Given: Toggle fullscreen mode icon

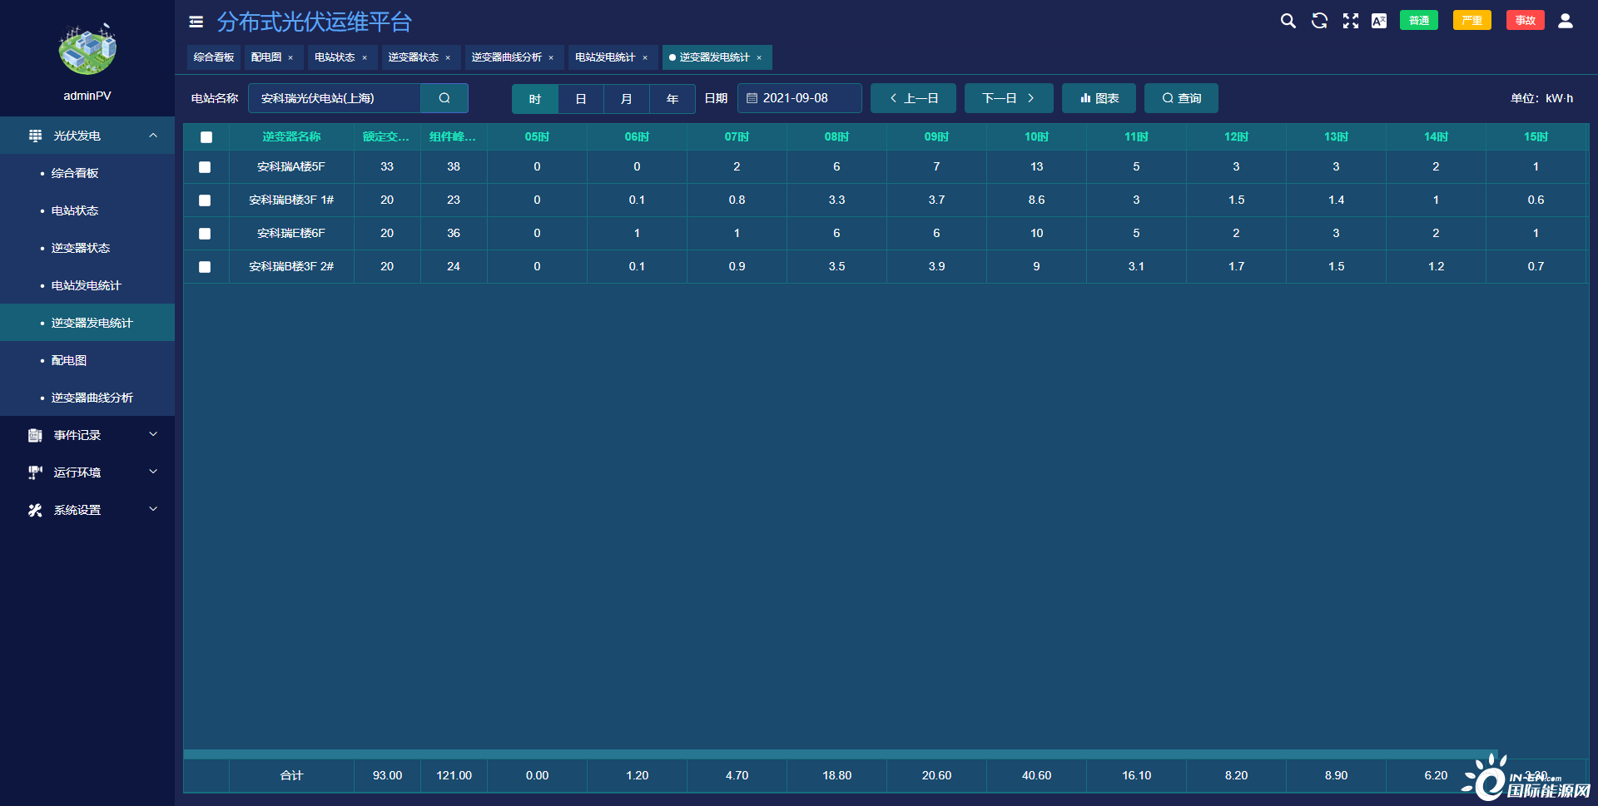Looking at the screenshot, I should pos(1350,21).
